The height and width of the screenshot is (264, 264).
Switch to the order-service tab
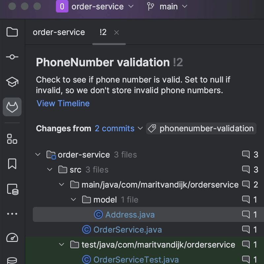coord(59,32)
